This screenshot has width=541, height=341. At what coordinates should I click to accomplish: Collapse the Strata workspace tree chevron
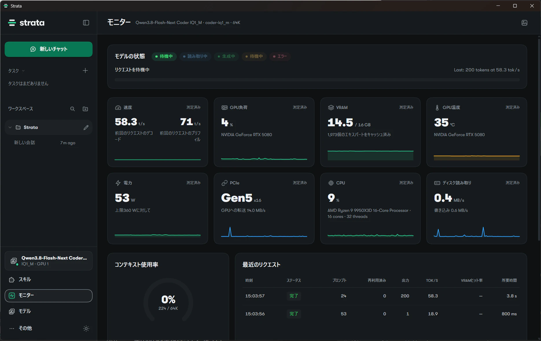coord(10,127)
